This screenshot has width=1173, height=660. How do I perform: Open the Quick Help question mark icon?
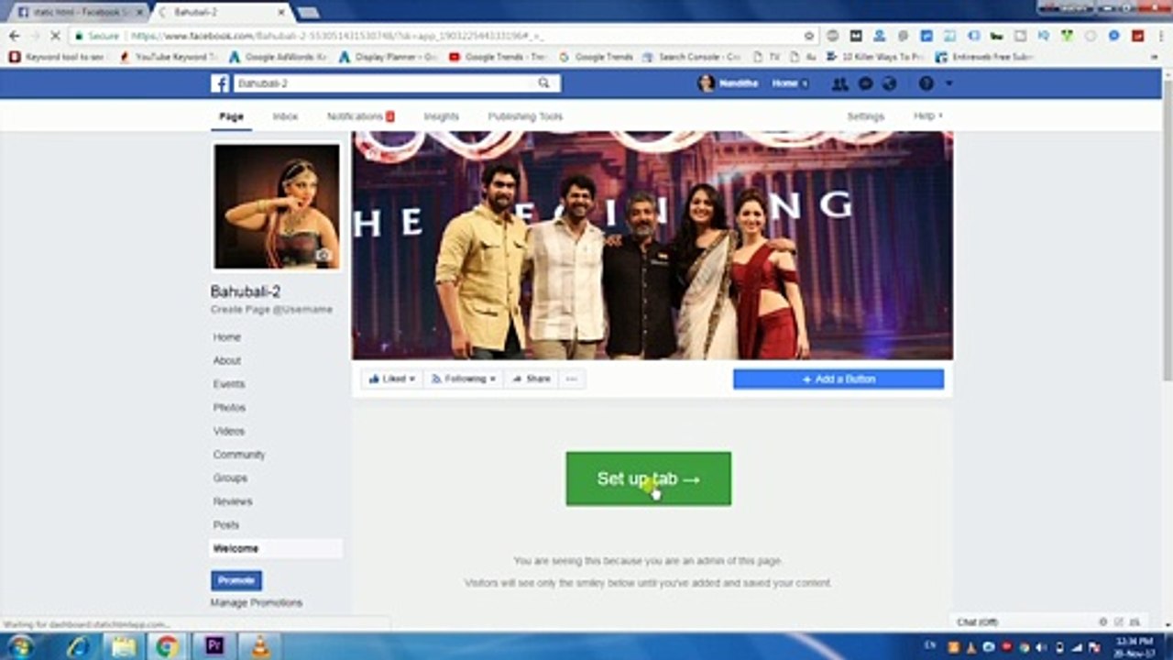point(926,83)
